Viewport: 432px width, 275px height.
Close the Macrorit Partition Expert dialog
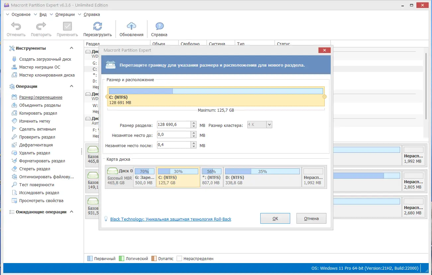click(324, 50)
